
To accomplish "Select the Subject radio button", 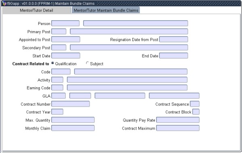I will tap(88, 63).
